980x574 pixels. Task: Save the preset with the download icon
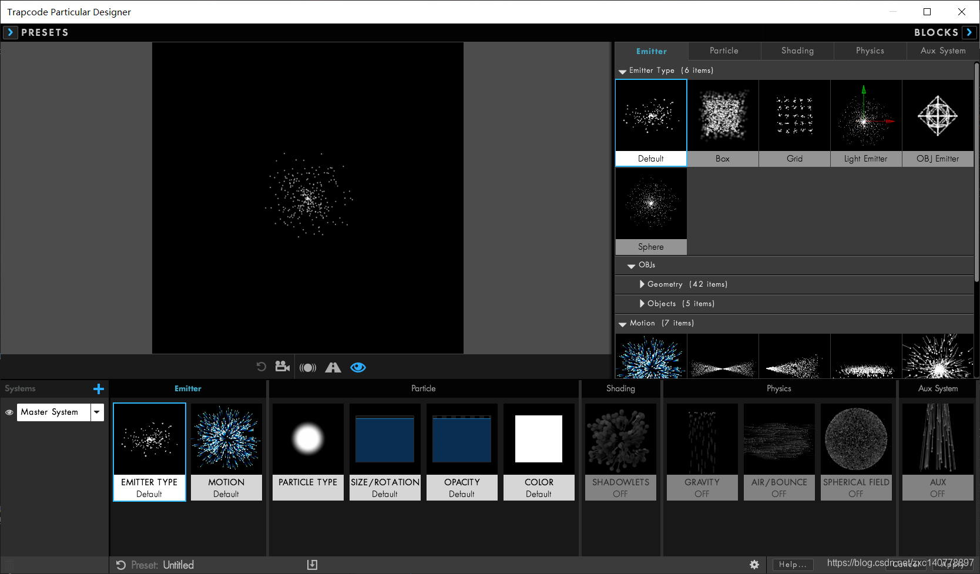pos(312,565)
